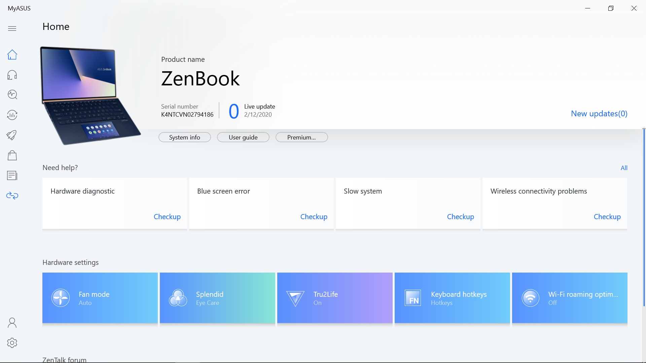Click the System info button

point(184,137)
